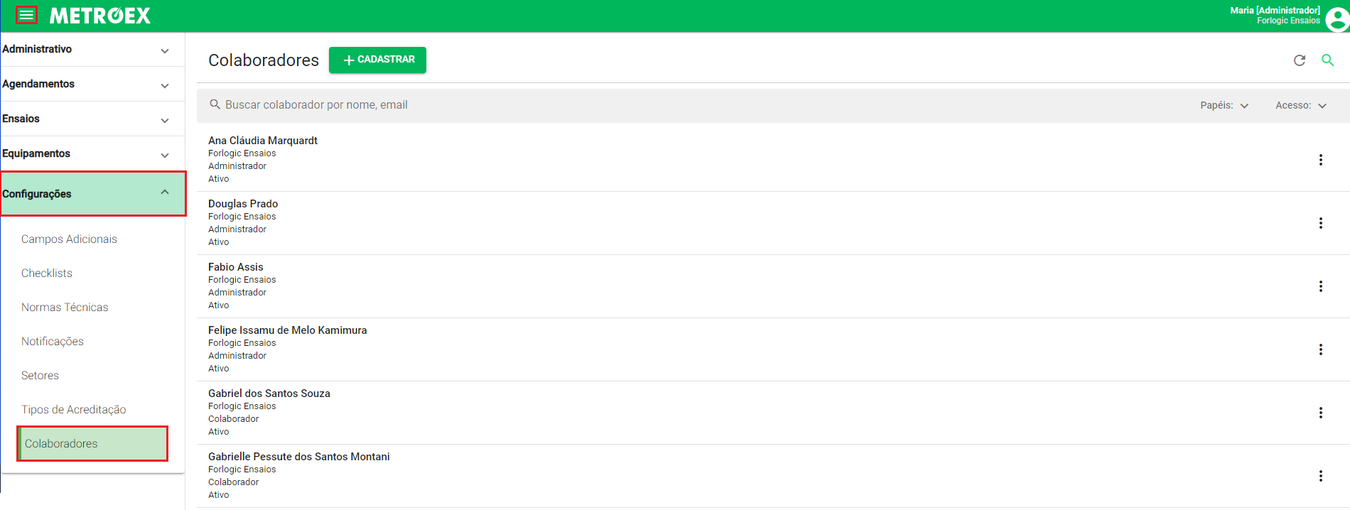Click the user profile avatar icon

click(1336, 19)
